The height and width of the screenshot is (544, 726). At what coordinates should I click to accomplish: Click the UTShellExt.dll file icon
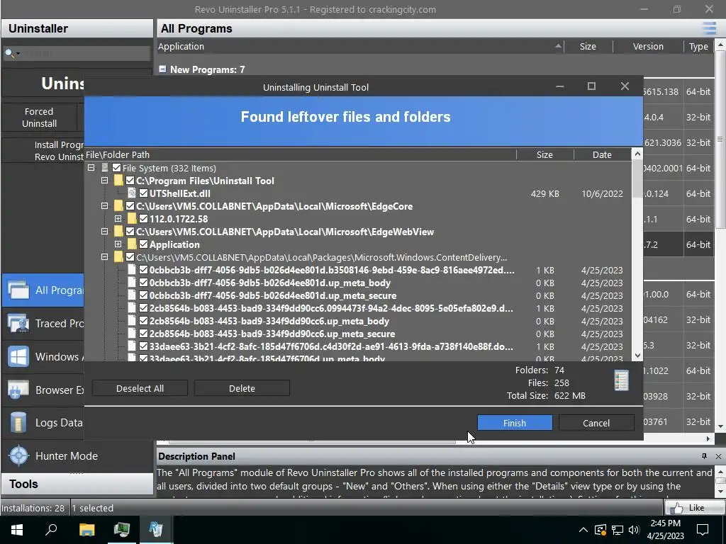pos(131,193)
